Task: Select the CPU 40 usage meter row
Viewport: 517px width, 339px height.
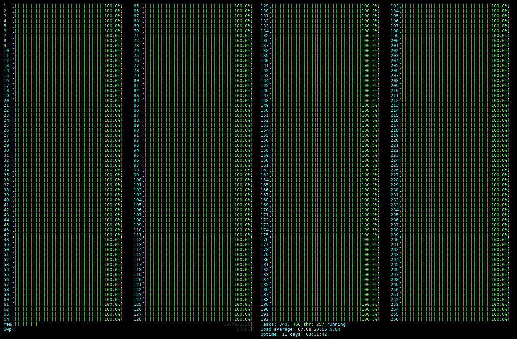Action: point(63,200)
